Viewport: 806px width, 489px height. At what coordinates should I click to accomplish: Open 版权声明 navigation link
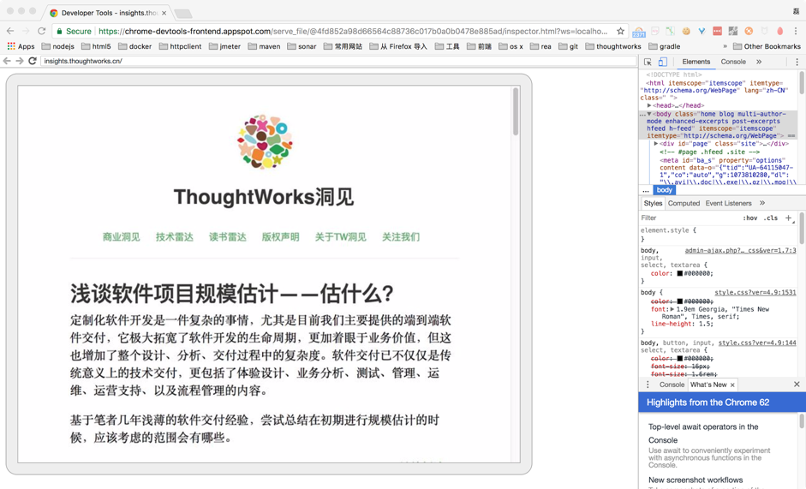(281, 237)
